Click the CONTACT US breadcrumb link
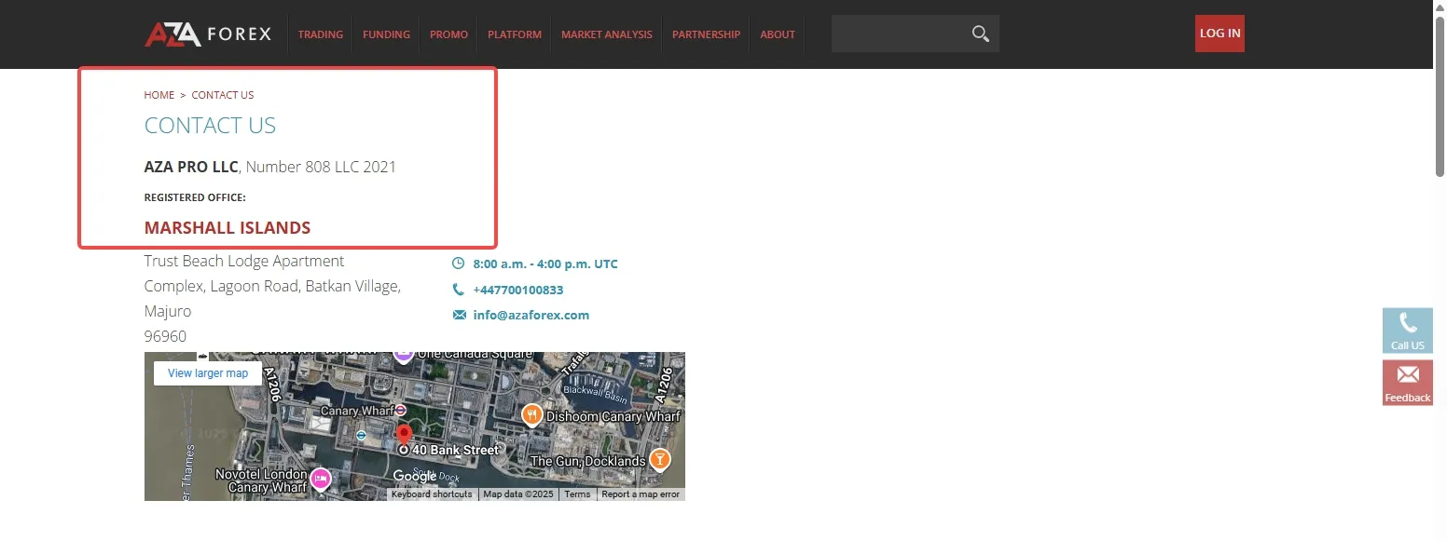Viewport: 1447px width, 541px height. [223, 95]
